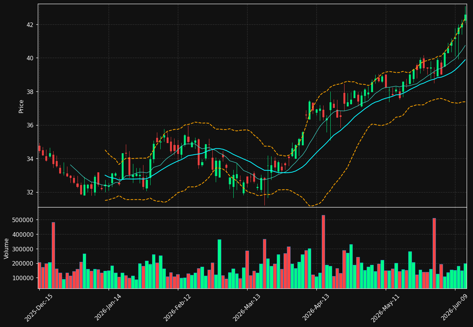
Task: Pick the 2025-Dec-15 date label
Action: [39, 308]
